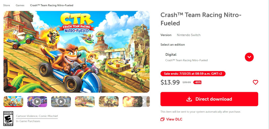Viewport: 269px width, 129px height.
Task: Show the fifth screenshot thumbnail
Action: [109, 102]
